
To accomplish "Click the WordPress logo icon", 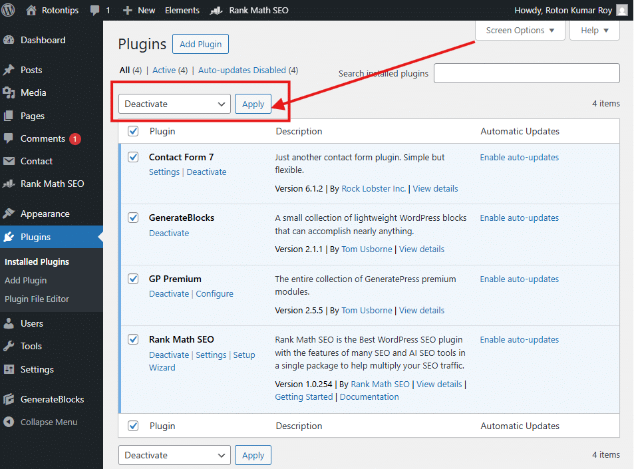I will pyautogui.click(x=8, y=10).
